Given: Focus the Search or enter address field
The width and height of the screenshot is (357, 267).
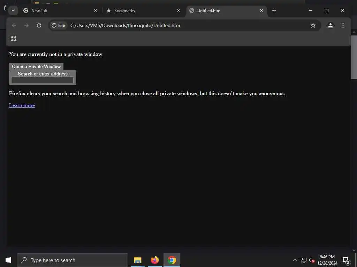Looking at the screenshot, I should (43, 80).
